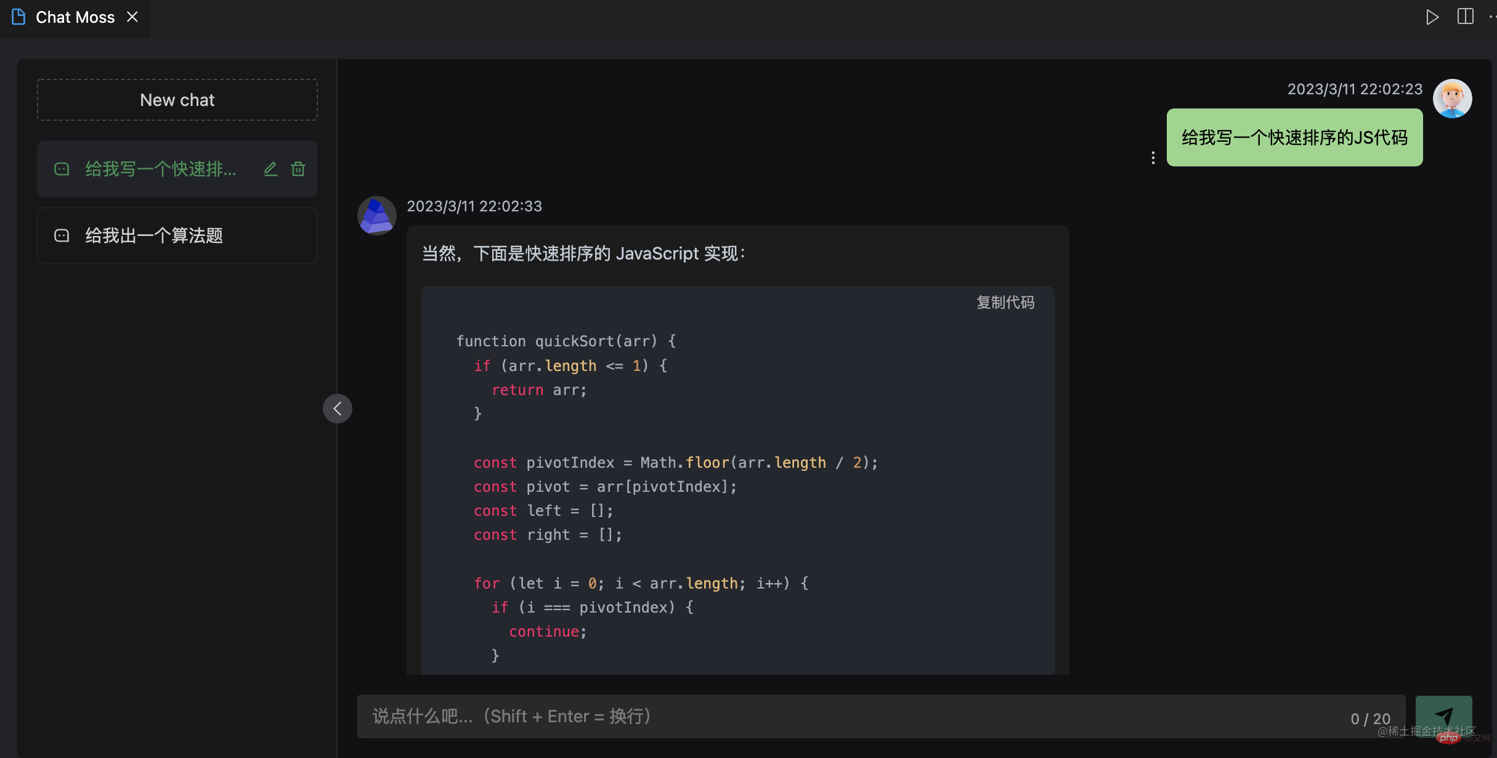Start a New chat
Image resolution: width=1497 pixels, height=758 pixels.
177,100
